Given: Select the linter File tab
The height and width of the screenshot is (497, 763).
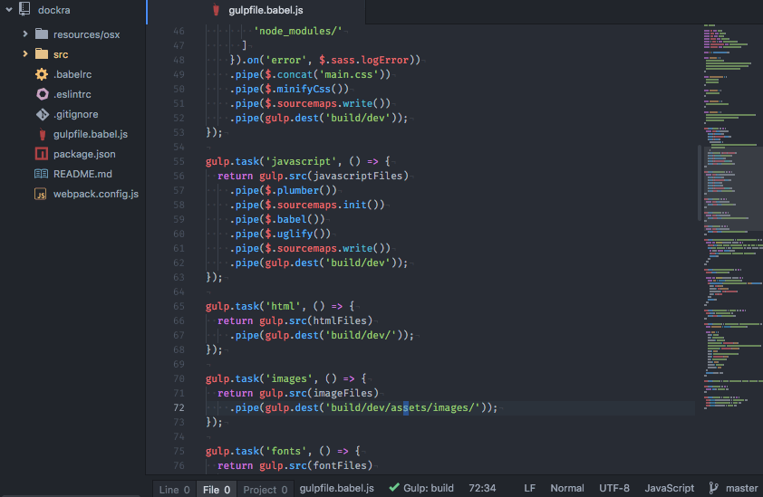Looking at the screenshot, I should (217, 489).
